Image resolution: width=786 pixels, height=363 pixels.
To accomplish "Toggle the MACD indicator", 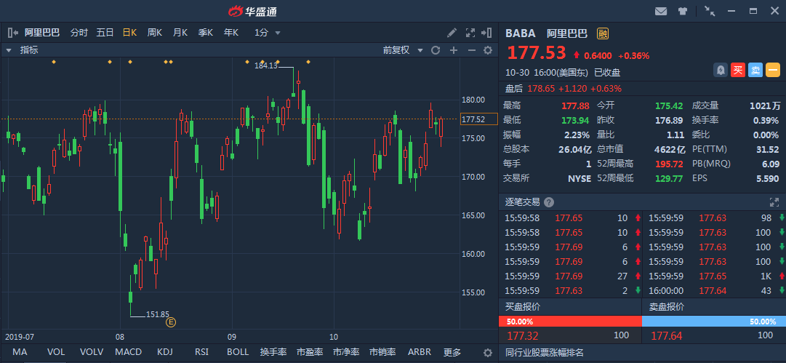I will coord(128,352).
